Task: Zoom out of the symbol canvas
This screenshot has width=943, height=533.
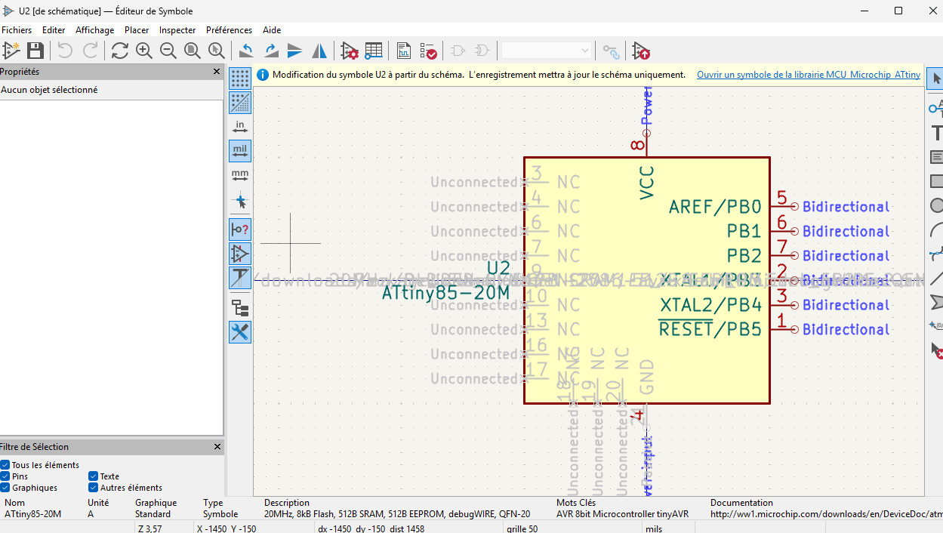Action: (x=168, y=51)
